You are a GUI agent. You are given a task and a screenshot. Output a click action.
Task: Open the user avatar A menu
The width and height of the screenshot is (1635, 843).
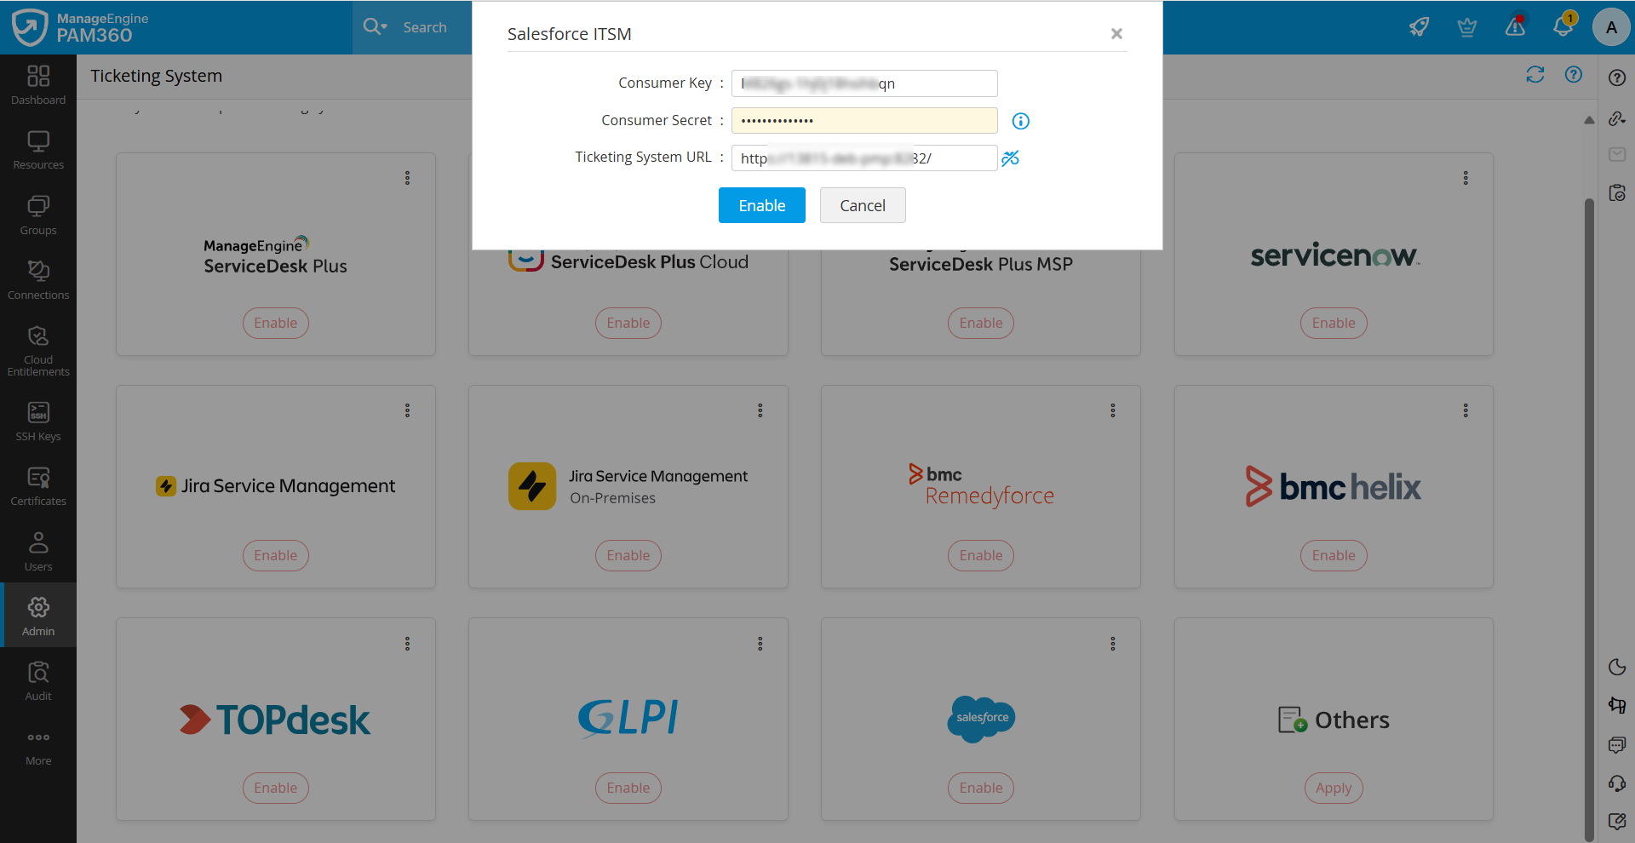tap(1611, 27)
